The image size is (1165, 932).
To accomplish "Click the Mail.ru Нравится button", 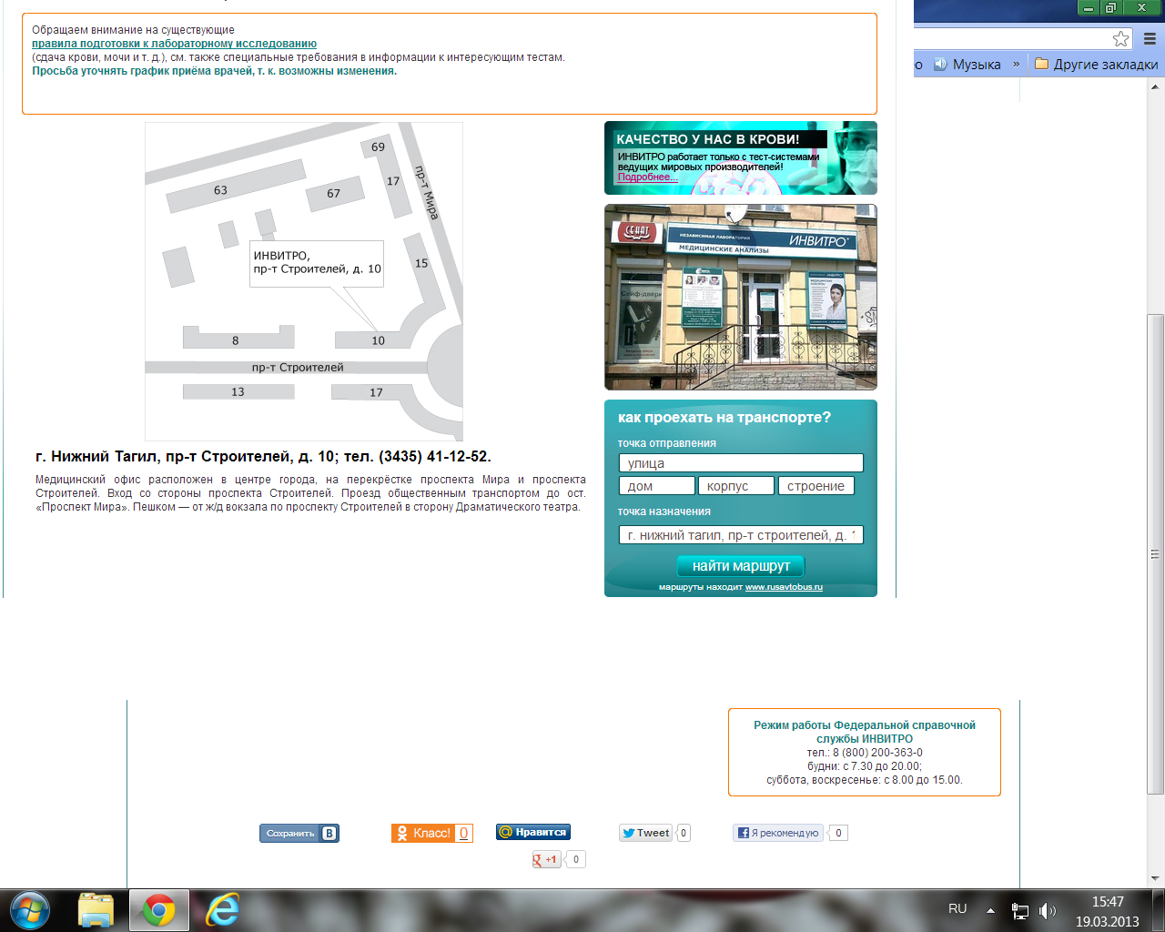I will (533, 832).
